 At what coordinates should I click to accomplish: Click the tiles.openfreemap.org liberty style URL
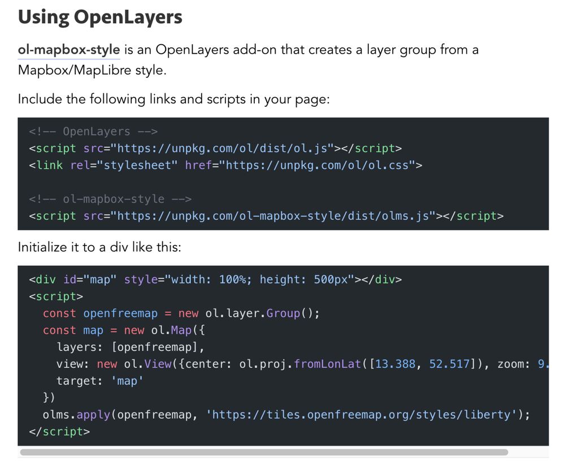(362, 415)
